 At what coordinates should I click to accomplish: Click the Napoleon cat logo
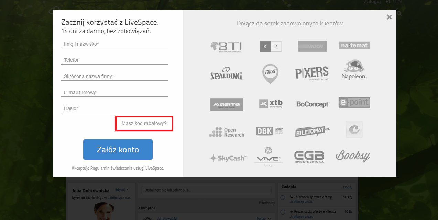pyautogui.click(x=354, y=70)
